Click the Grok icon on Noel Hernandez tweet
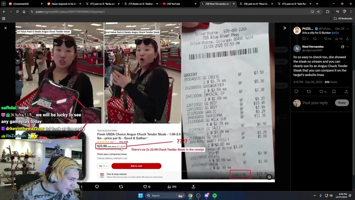 pyautogui.click(x=343, y=47)
